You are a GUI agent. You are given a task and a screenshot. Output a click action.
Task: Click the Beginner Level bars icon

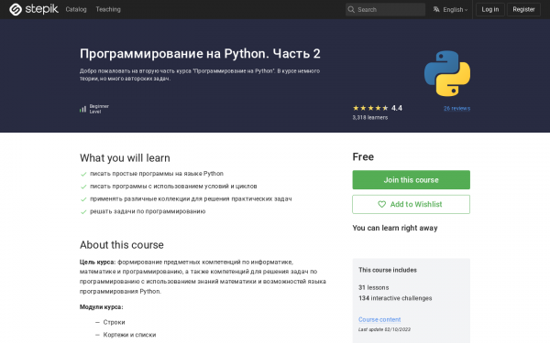(82, 109)
